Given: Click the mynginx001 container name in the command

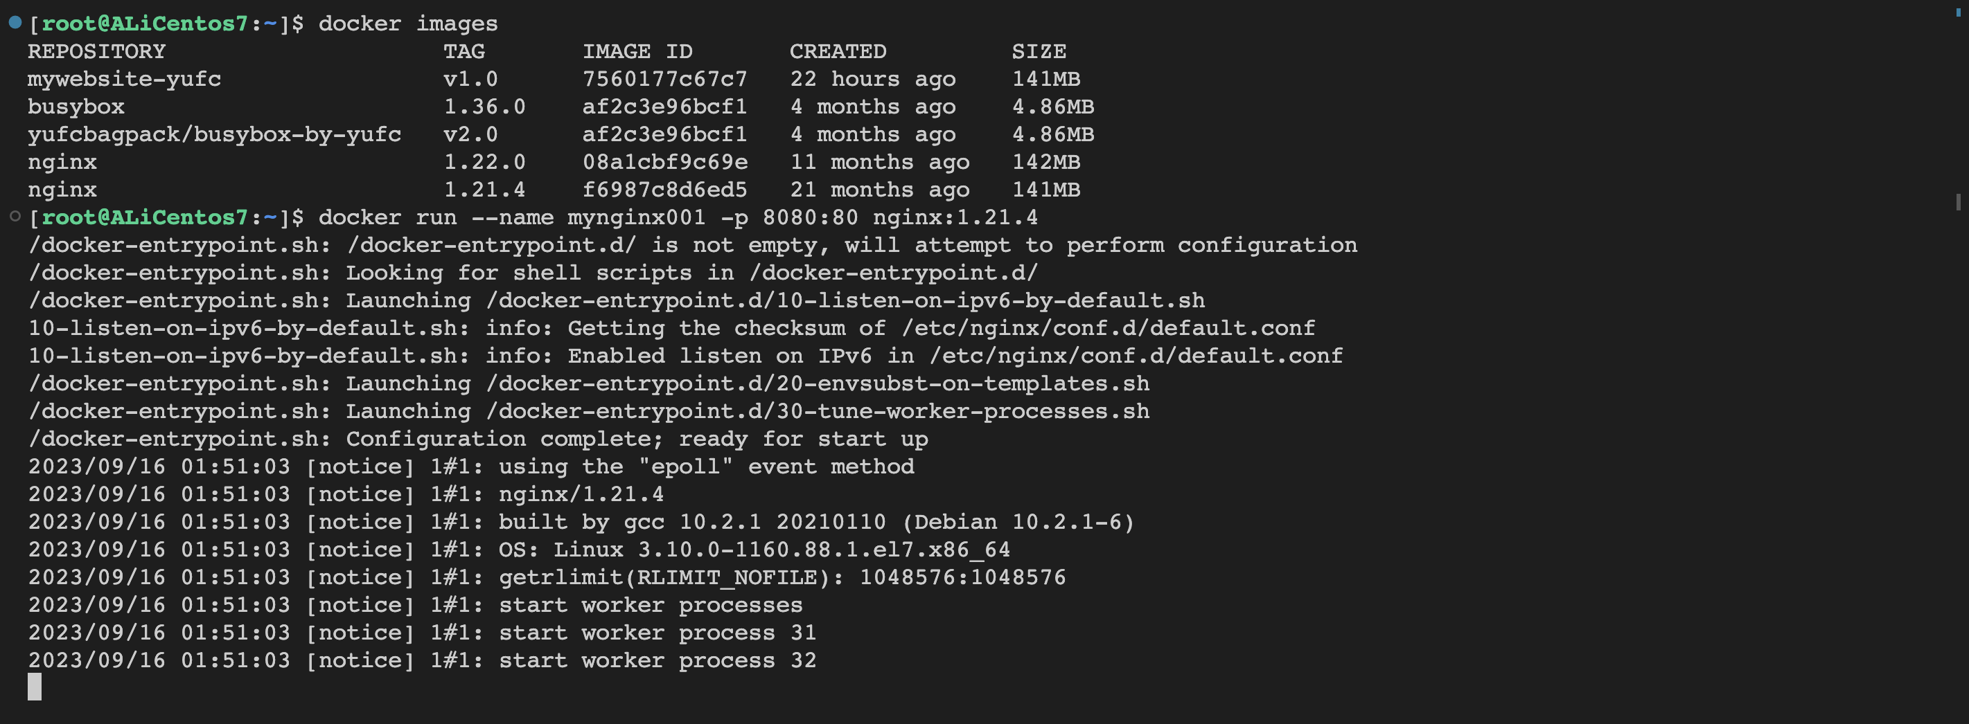Looking at the screenshot, I should (x=636, y=217).
